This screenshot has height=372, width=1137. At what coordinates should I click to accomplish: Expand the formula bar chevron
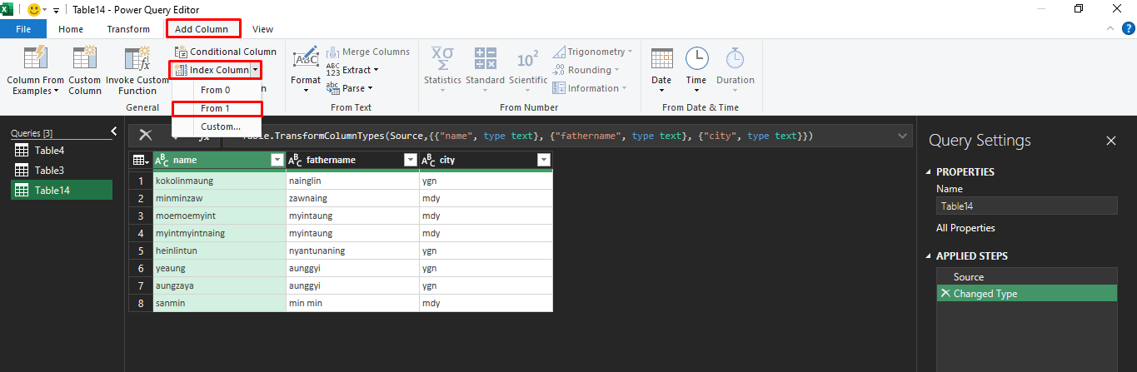coord(904,136)
